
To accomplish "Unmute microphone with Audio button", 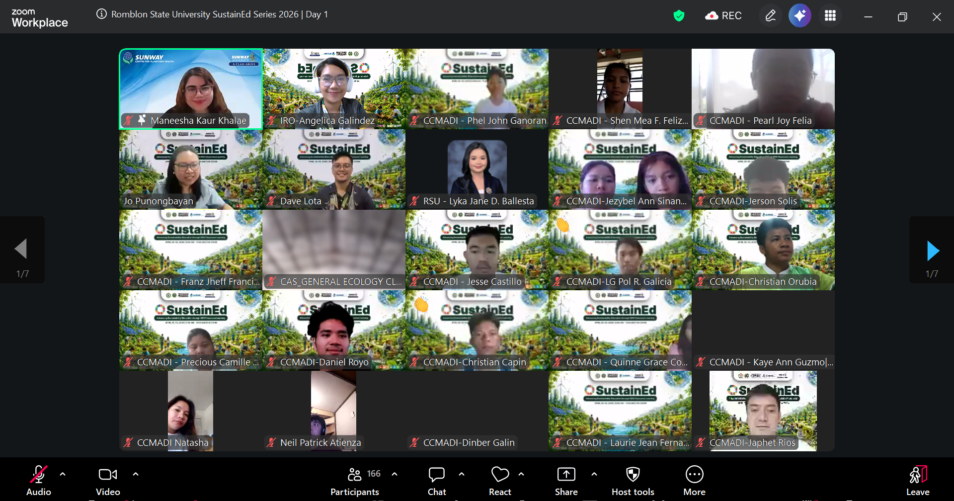I will pyautogui.click(x=39, y=480).
